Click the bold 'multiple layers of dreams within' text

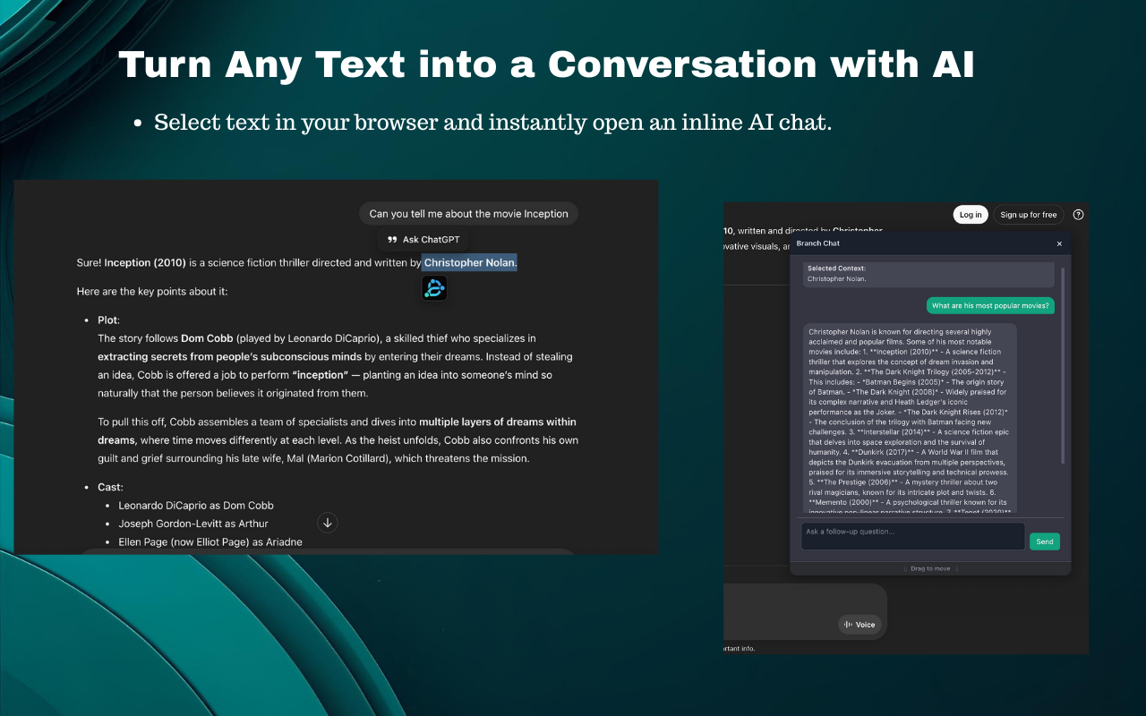(x=498, y=422)
